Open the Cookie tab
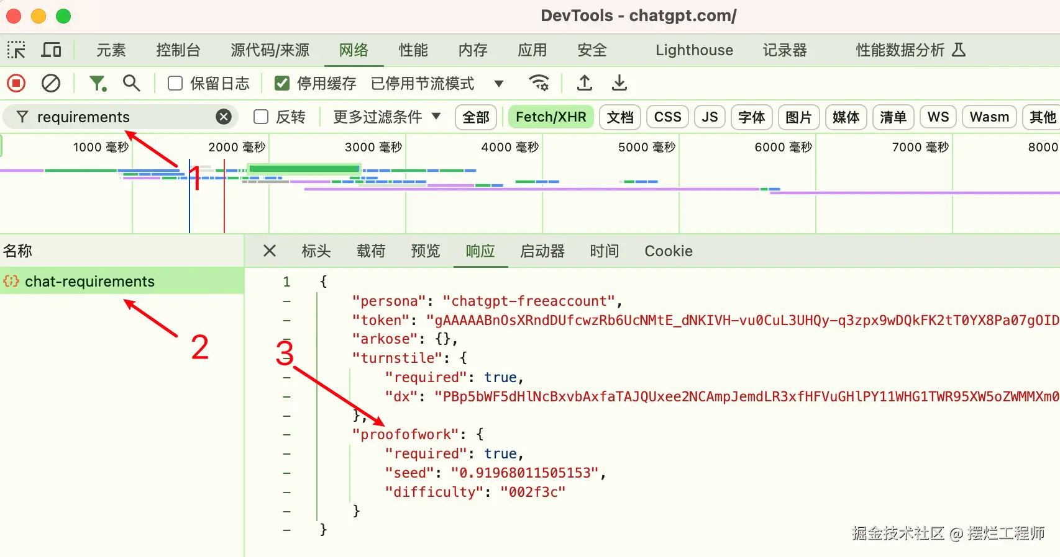The height and width of the screenshot is (557, 1060). click(x=669, y=251)
